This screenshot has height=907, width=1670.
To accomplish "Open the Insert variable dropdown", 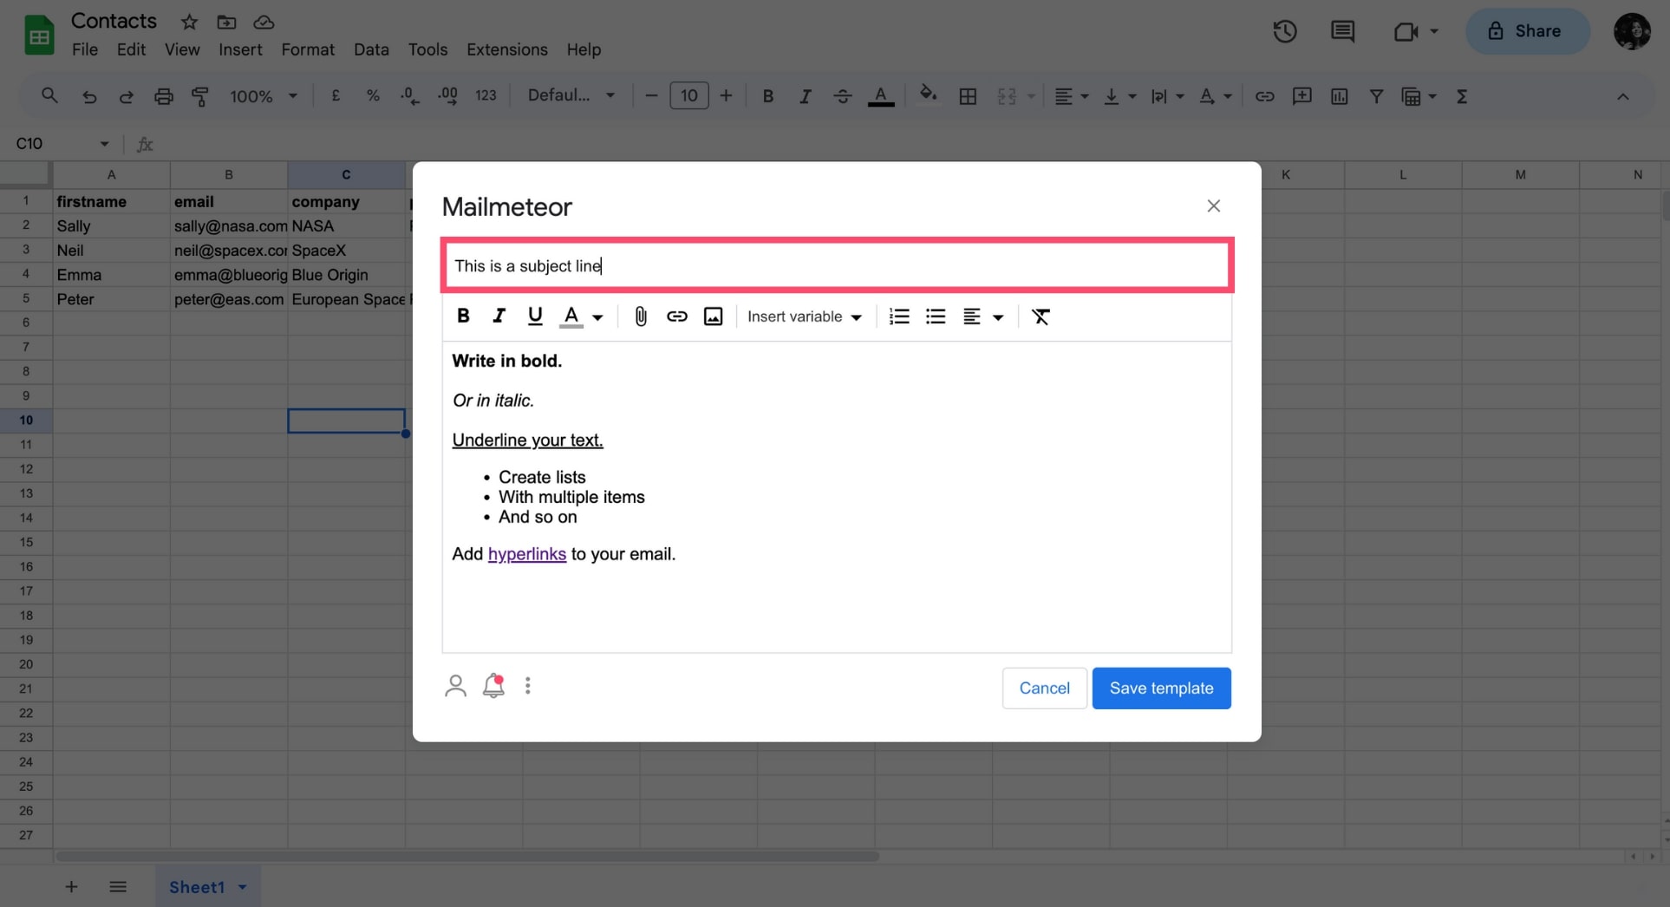I will 805,316.
